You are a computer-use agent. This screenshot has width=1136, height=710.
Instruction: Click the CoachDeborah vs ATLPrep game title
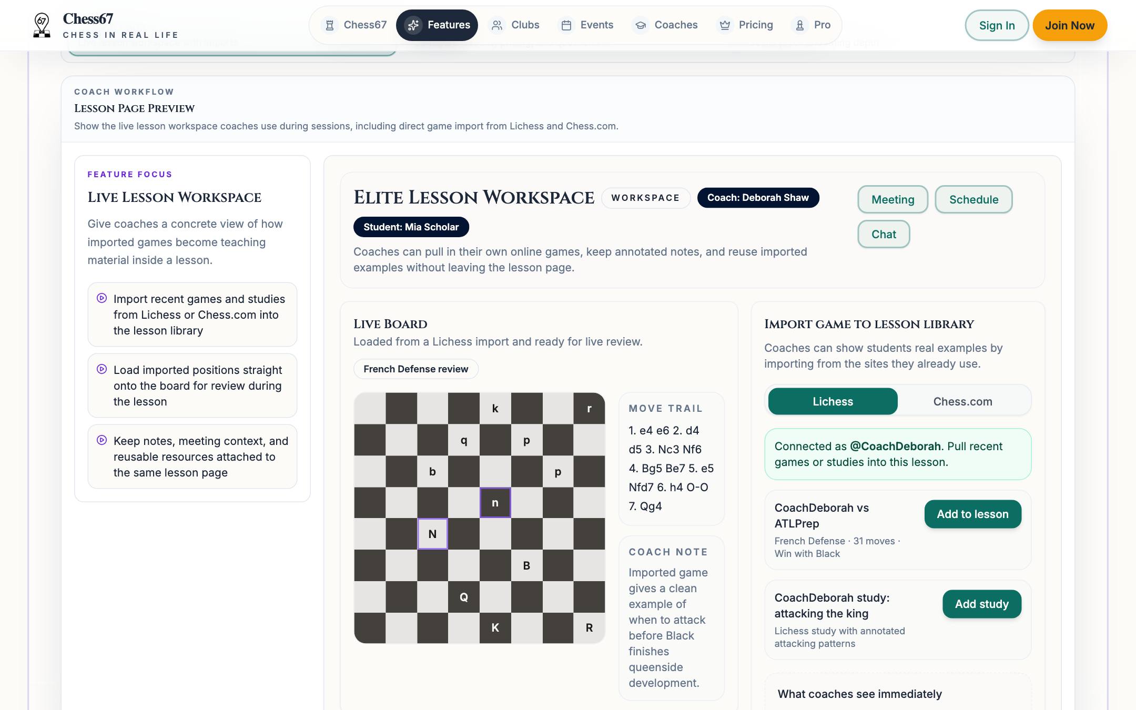821,515
